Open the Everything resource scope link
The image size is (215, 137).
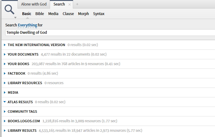tap(27, 25)
